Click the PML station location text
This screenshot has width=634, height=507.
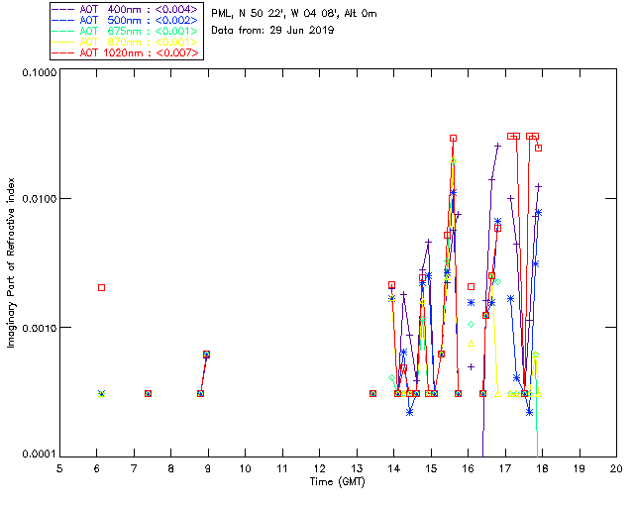[294, 14]
